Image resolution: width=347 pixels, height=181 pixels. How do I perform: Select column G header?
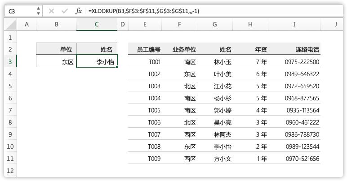pyautogui.click(x=215, y=25)
